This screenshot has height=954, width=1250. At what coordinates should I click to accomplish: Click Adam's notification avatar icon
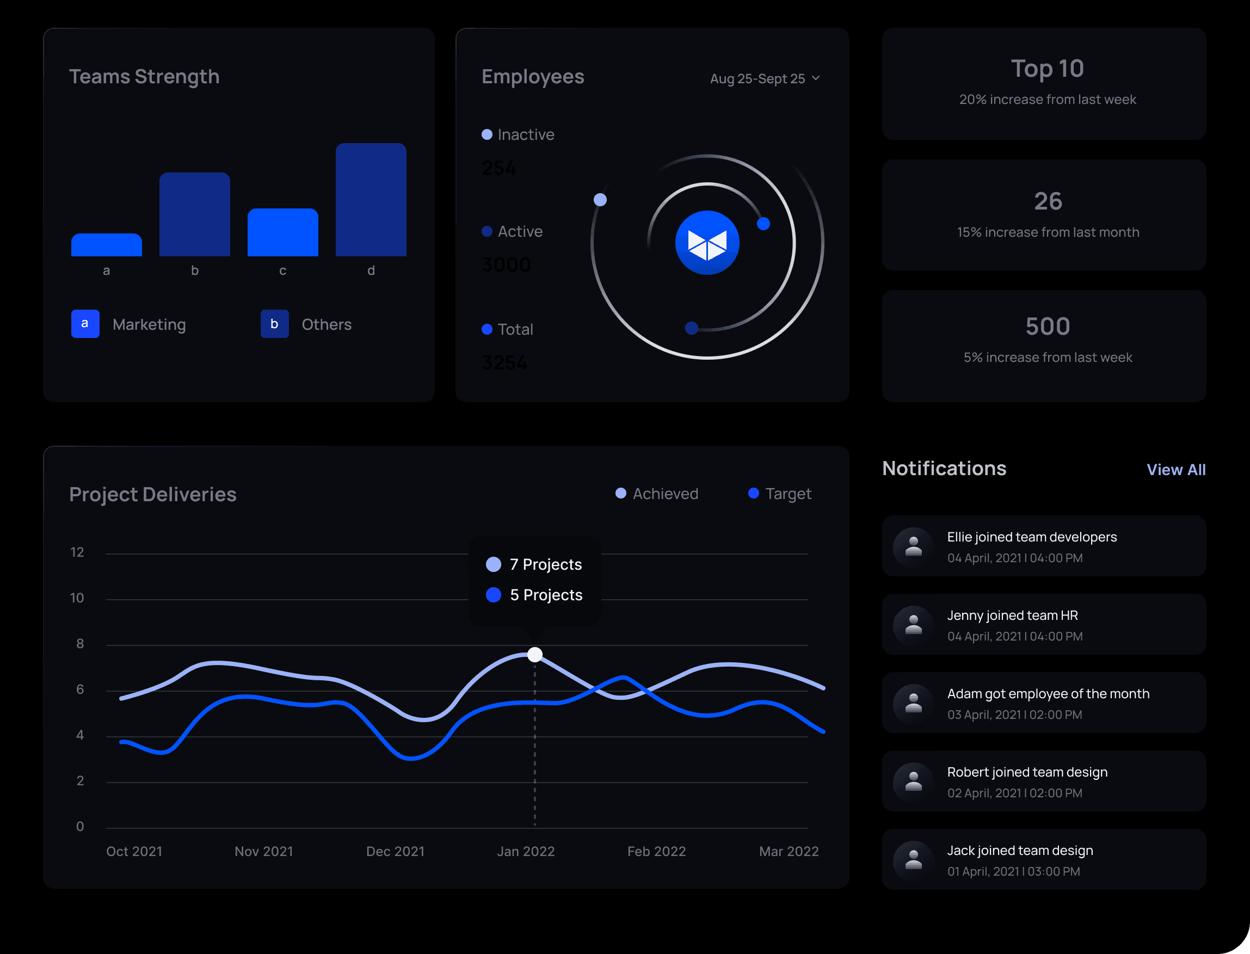click(x=913, y=704)
